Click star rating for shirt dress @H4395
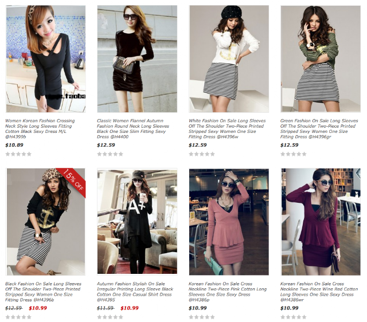367x322 pixels. click(x=110, y=317)
